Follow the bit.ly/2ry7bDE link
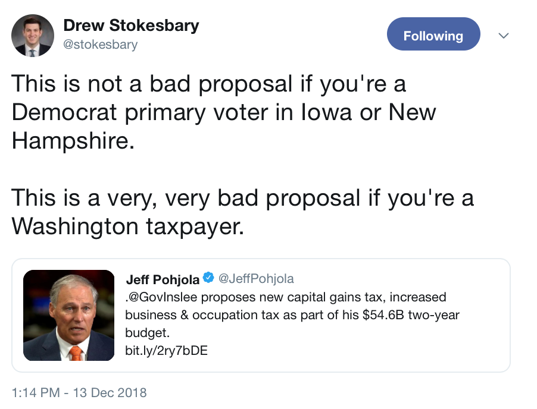Image resolution: width=537 pixels, height=409 pixels. (x=167, y=351)
